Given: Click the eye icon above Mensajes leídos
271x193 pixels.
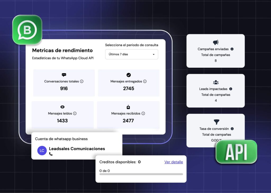Looking at the screenshot, I should 63,107.
